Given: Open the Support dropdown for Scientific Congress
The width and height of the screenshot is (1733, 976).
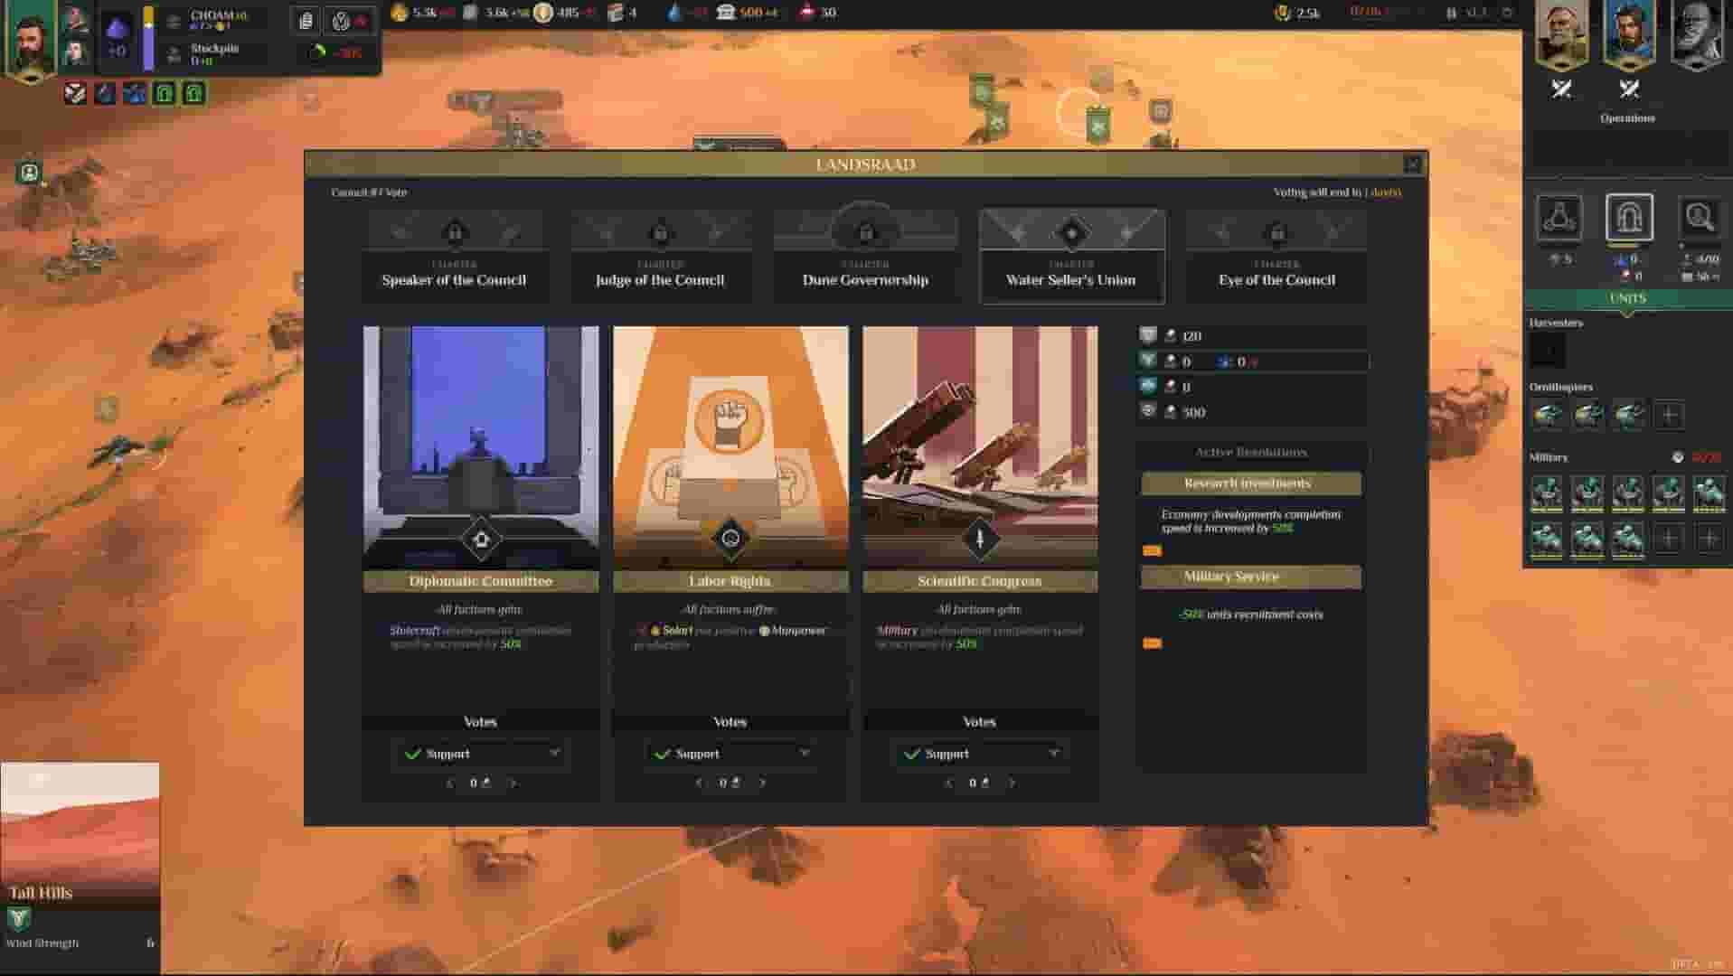Looking at the screenshot, I should click(979, 753).
